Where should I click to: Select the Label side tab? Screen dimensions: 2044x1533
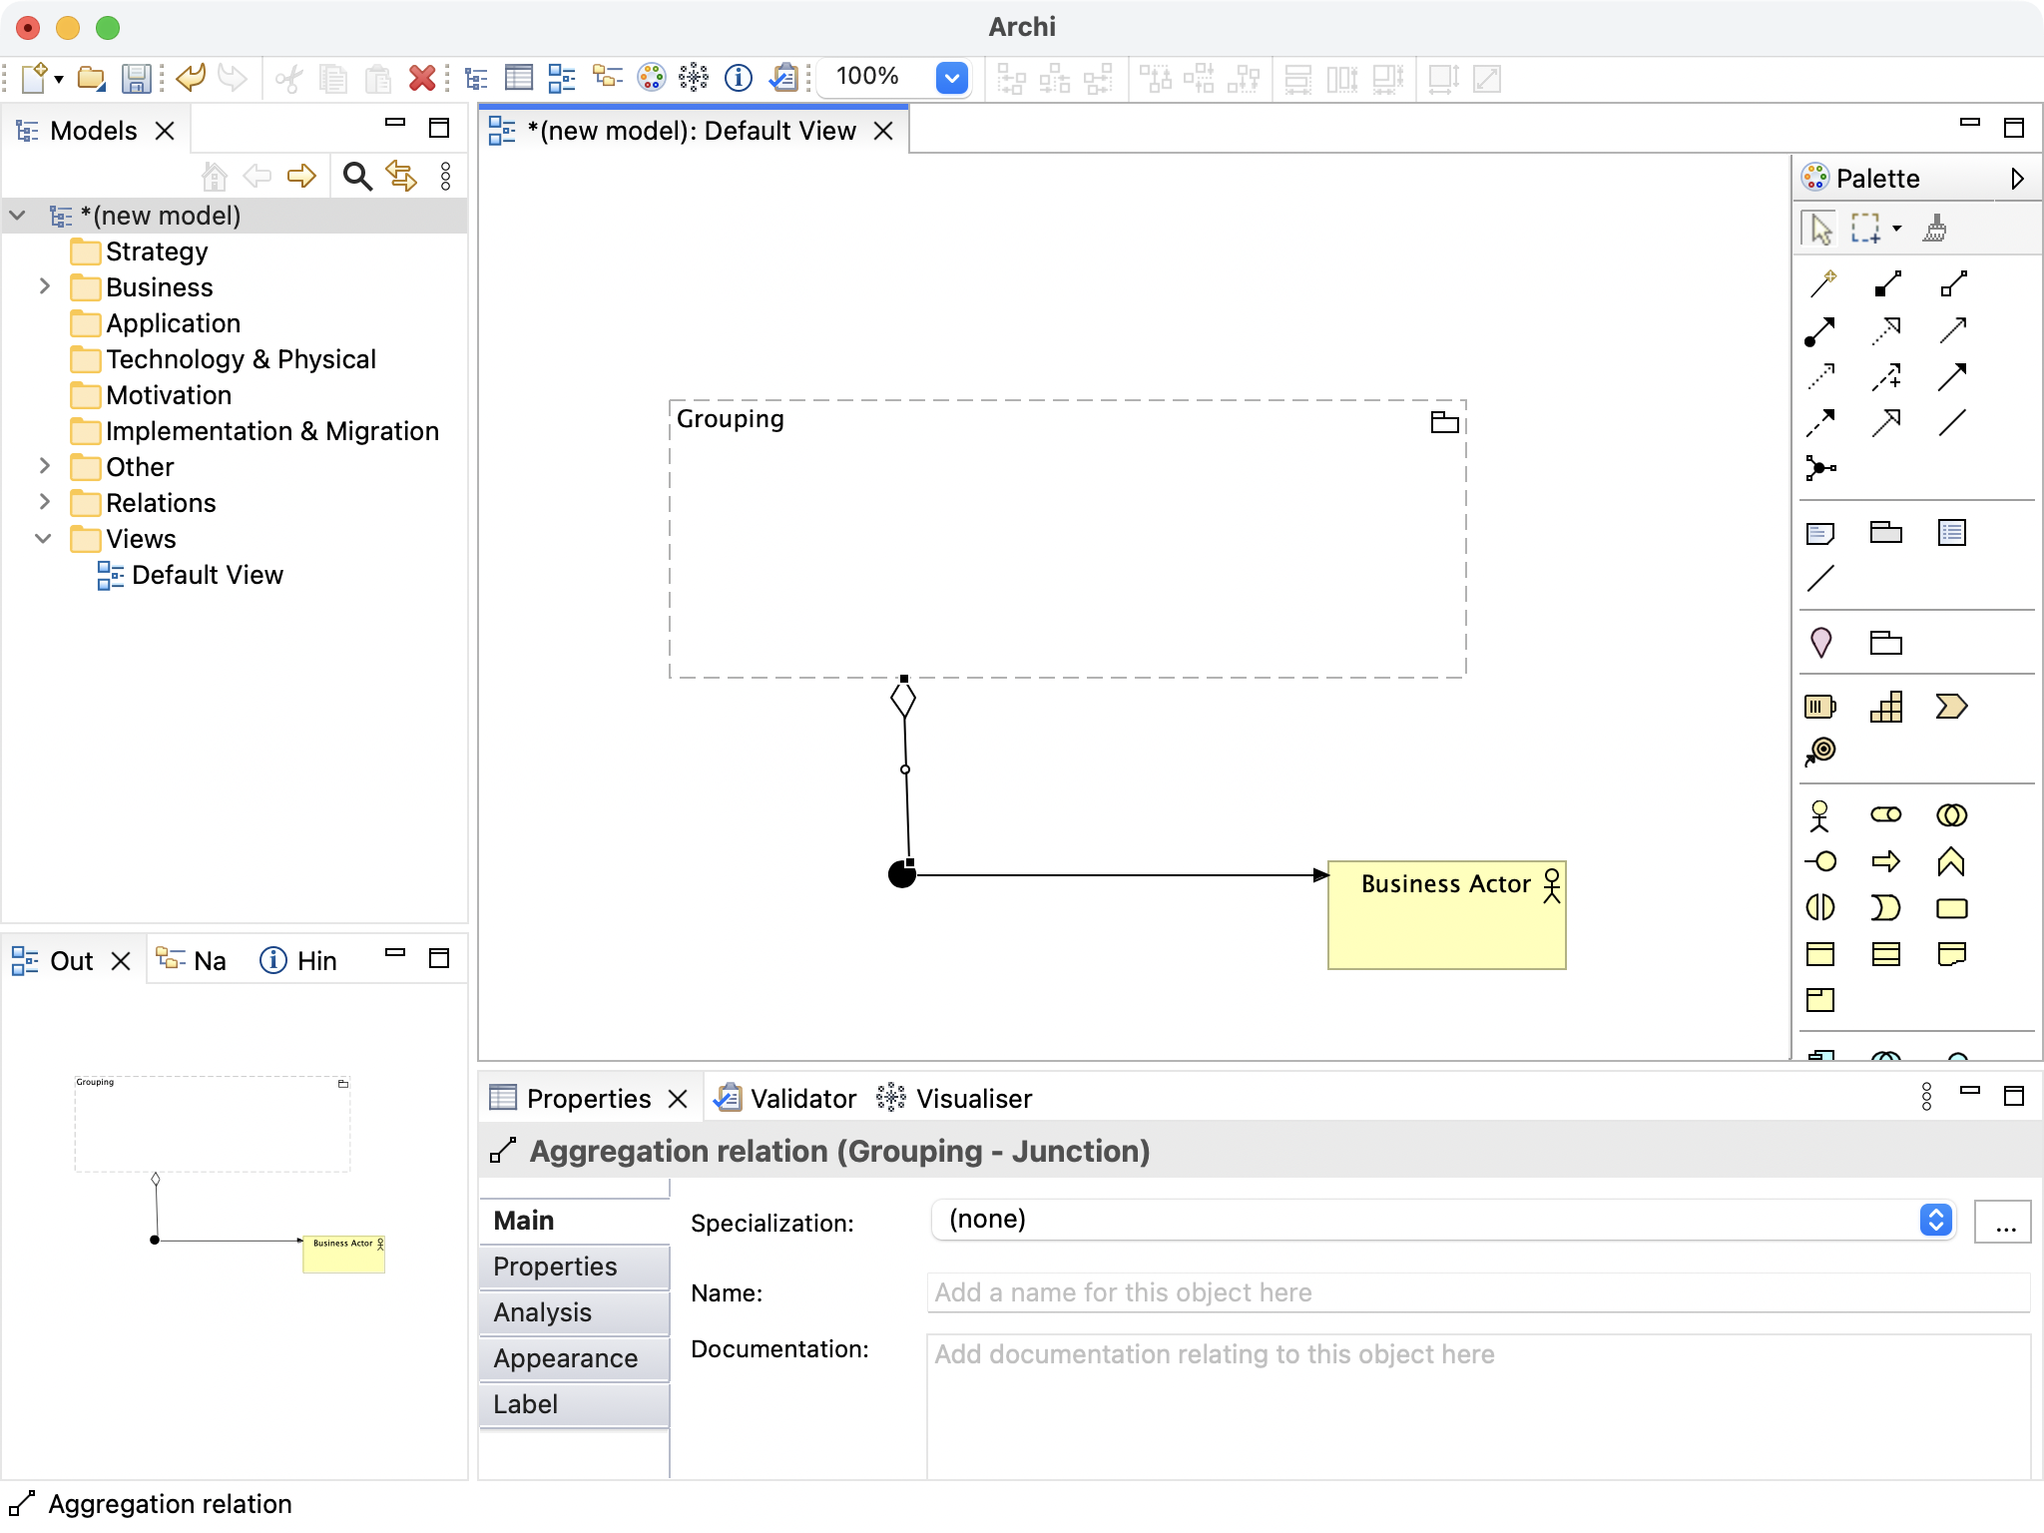pos(574,1404)
